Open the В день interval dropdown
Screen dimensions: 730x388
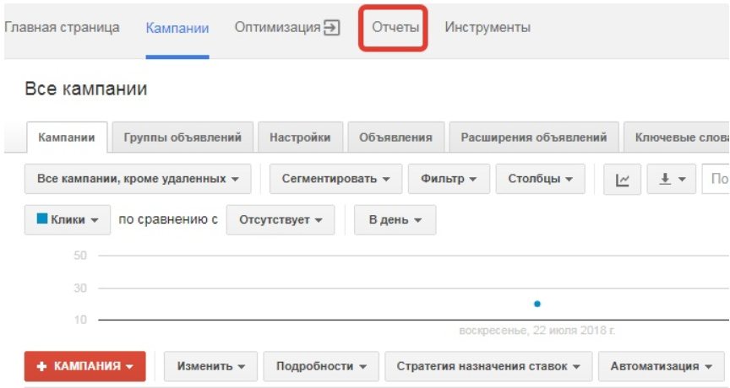pos(395,220)
